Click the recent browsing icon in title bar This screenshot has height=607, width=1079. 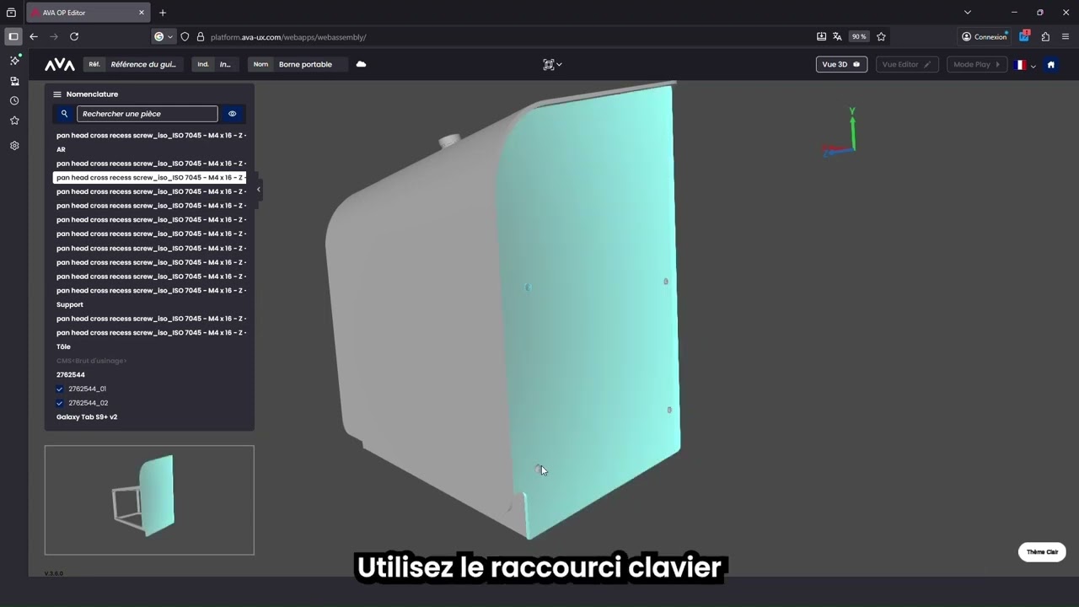(x=11, y=13)
